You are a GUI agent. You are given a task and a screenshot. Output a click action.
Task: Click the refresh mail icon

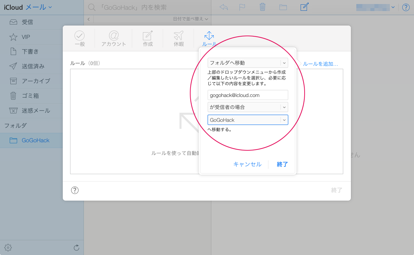tap(76, 248)
